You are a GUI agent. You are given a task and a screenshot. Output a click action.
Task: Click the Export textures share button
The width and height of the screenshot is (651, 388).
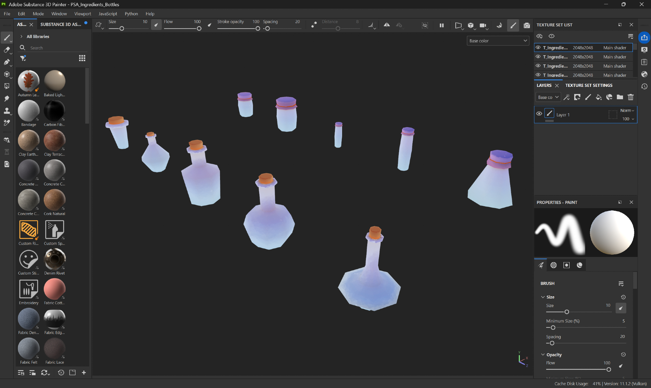(x=644, y=37)
